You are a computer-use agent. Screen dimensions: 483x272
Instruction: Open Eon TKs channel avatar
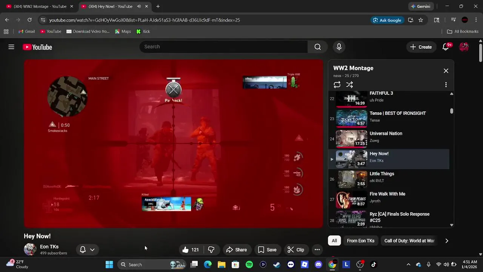tap(30, 249)
